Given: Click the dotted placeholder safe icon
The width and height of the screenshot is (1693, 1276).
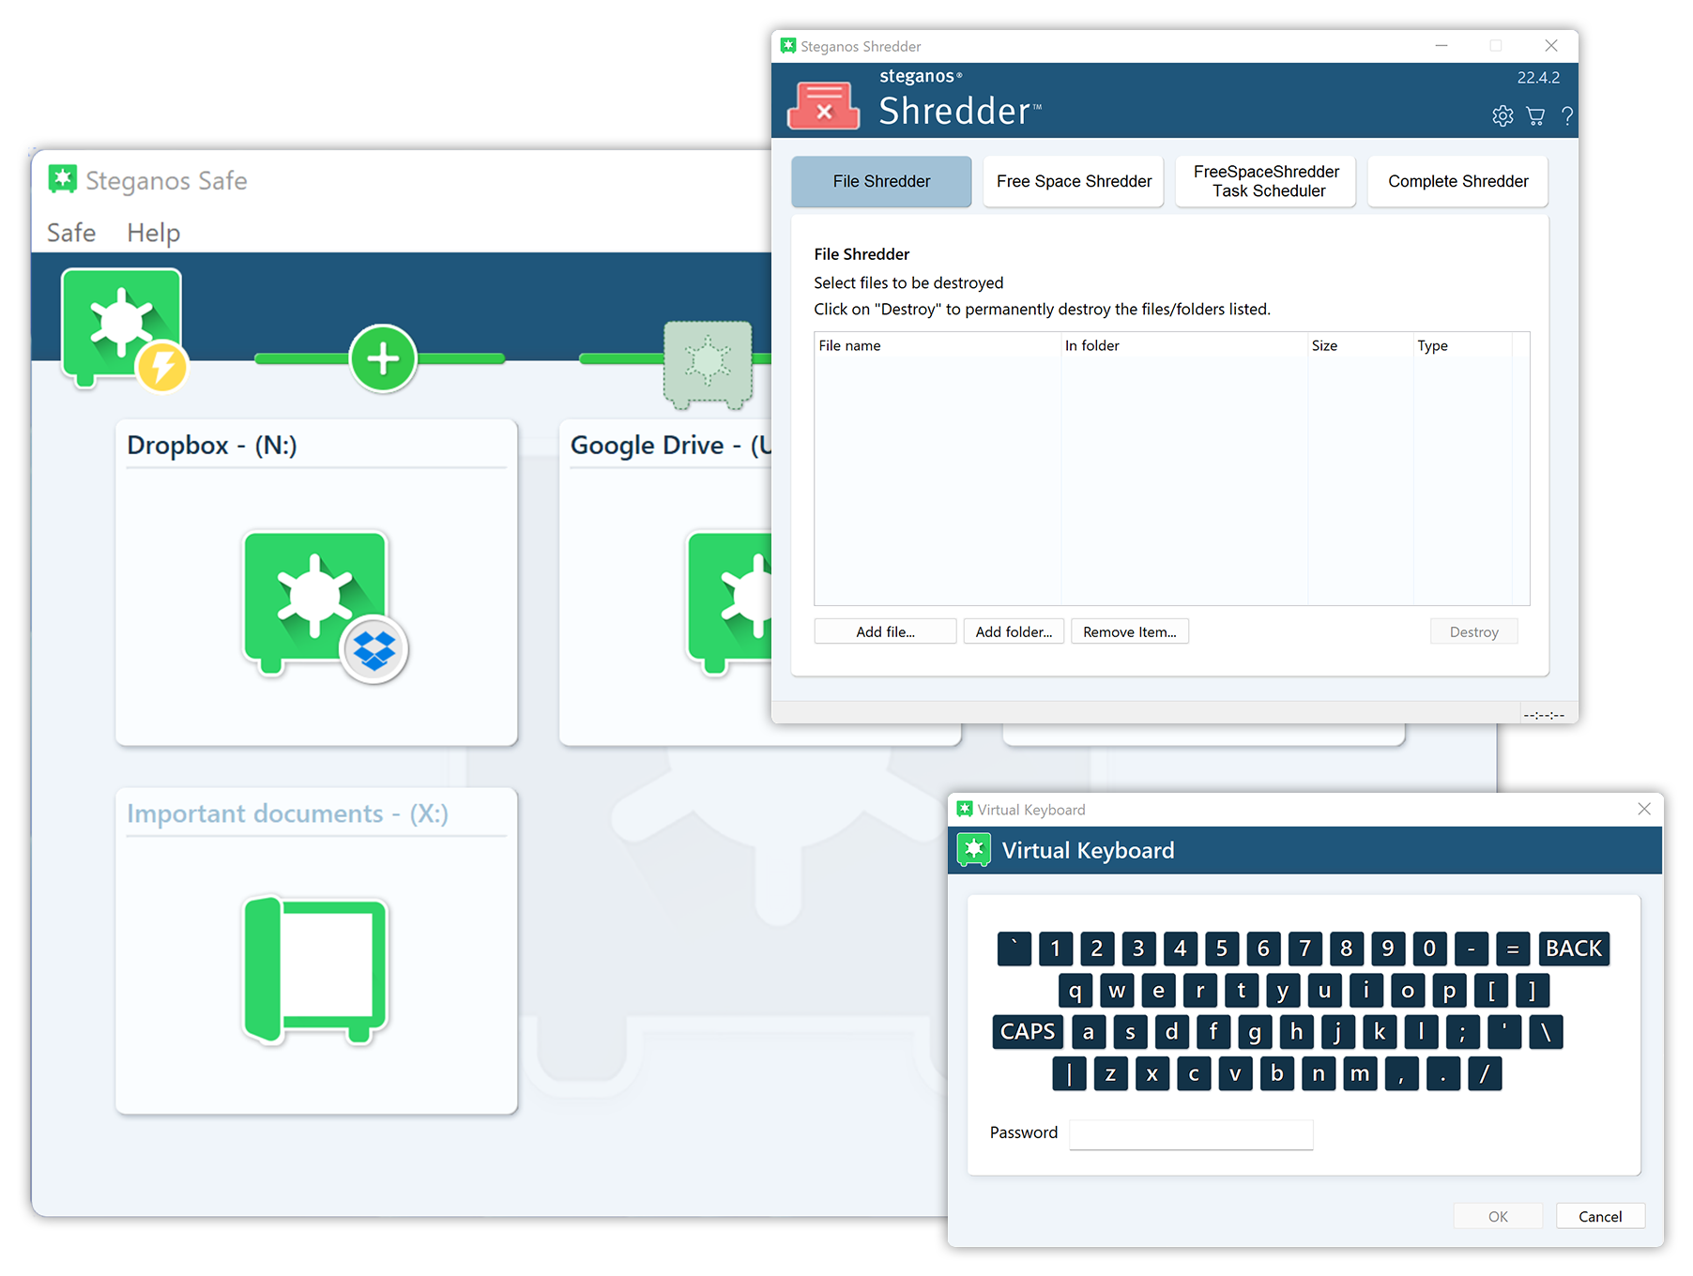Looking at the screenshot, I should (708, 363).
